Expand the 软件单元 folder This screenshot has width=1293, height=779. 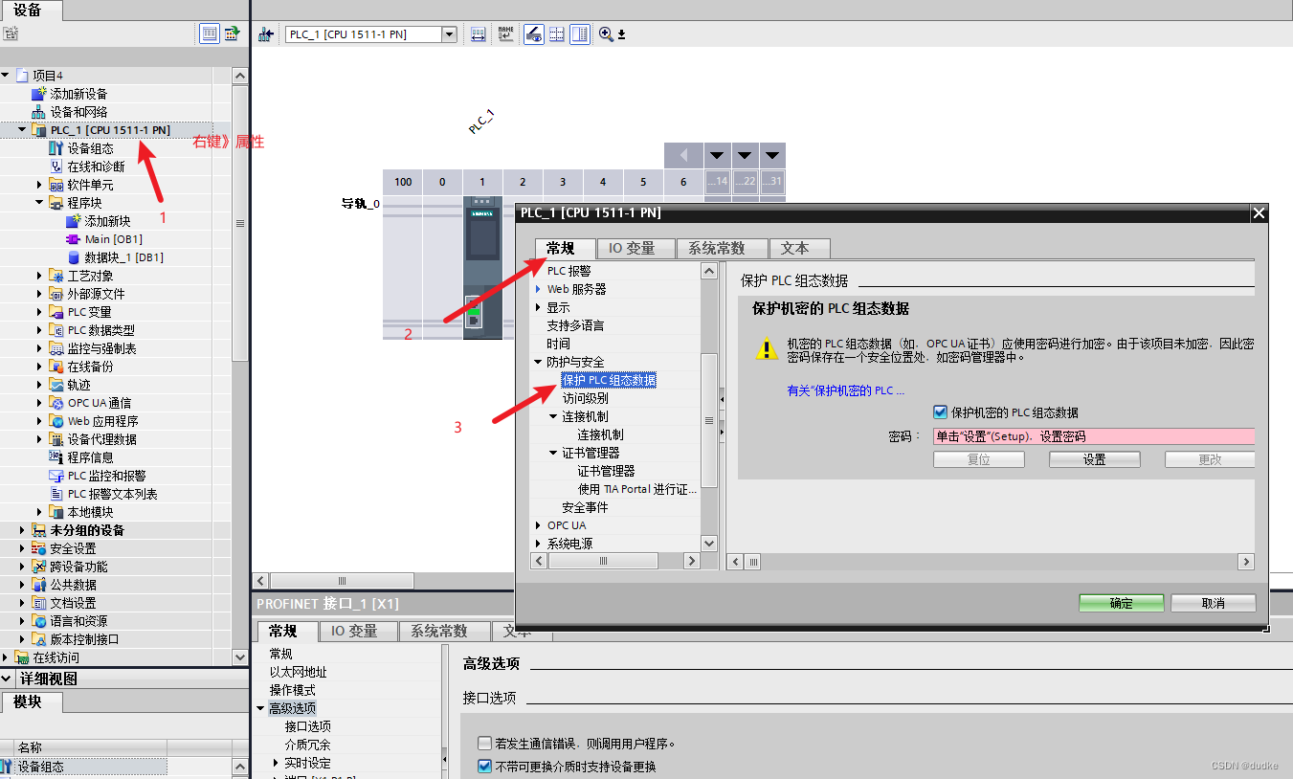click(x=39, y=185)
